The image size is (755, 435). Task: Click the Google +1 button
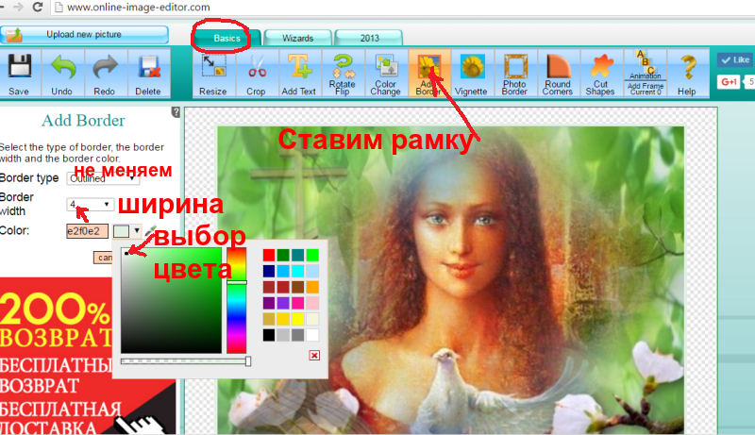[729, 82]
